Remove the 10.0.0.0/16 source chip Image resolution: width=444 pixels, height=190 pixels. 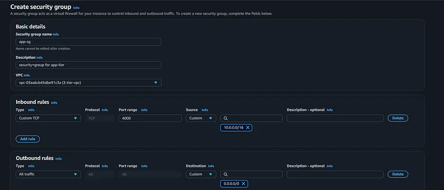coord(248,128)
